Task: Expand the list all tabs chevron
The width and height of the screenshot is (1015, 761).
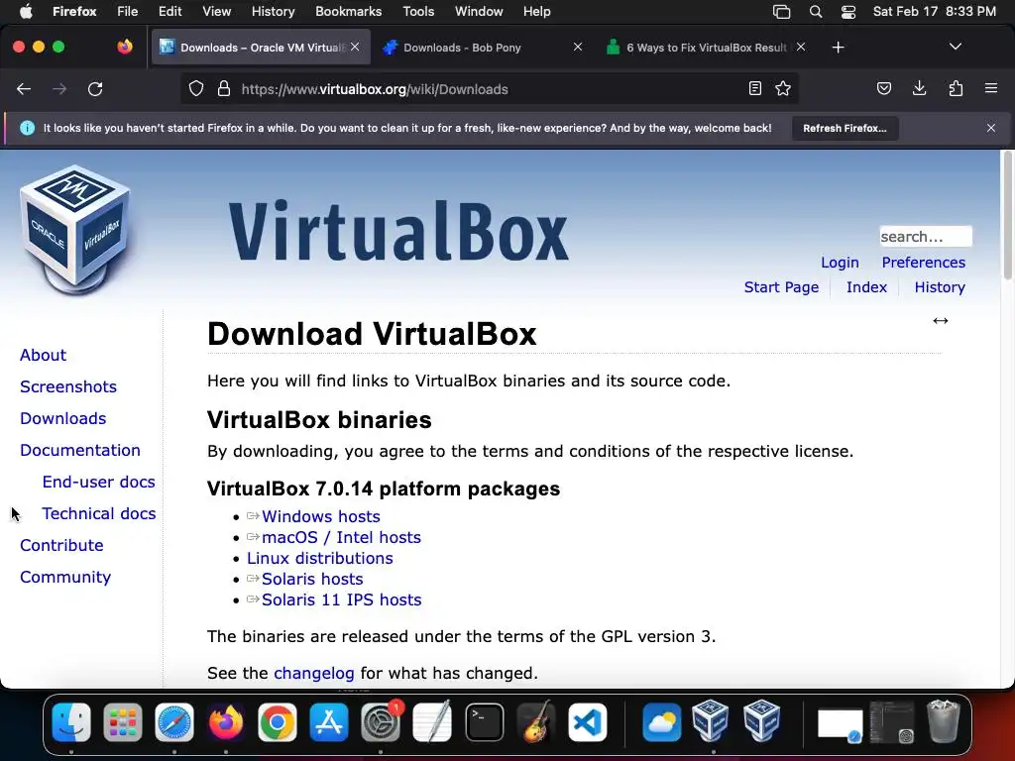Action: tap(955, 47)
